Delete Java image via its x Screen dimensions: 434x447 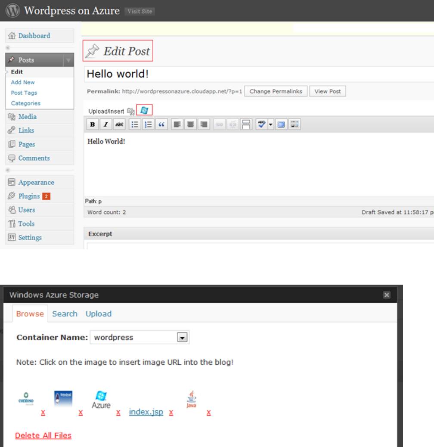point(208,412)
